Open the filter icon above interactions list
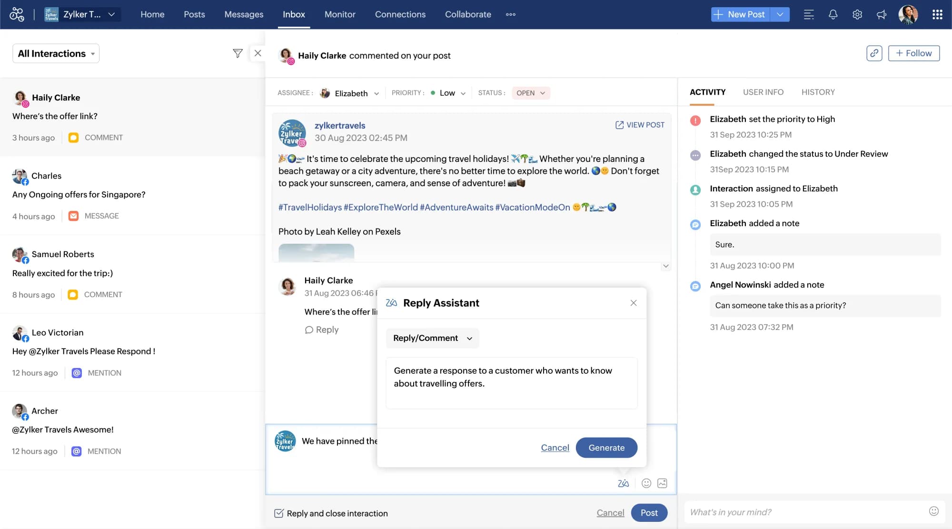952x529 pixels. (238, 53)
